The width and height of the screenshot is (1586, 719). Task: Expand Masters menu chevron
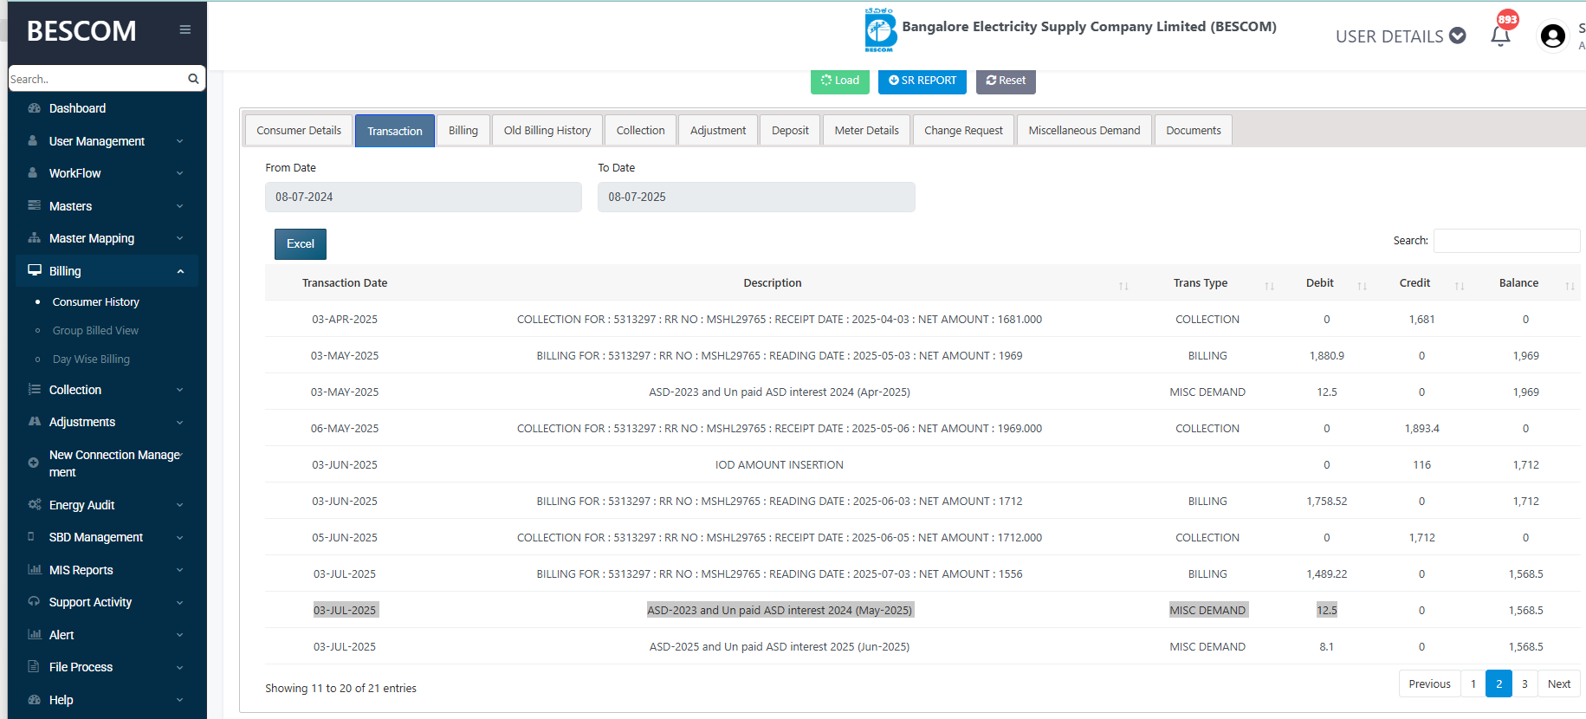[x=180, y=206]
